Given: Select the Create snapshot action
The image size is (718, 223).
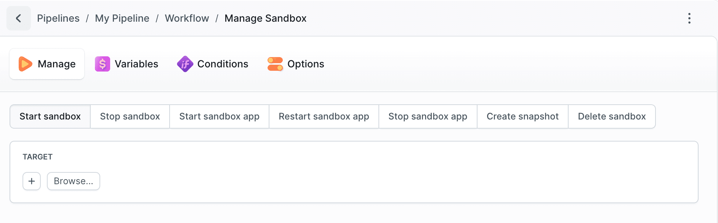Looking at the screenshot, I should (522, 116).
